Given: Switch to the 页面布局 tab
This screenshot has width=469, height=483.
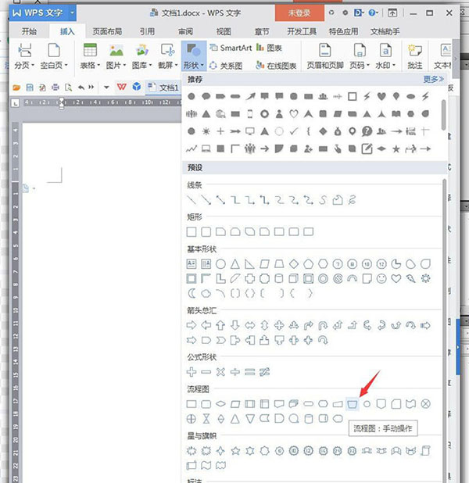Looking at the screenshot, I should (107, 31).
